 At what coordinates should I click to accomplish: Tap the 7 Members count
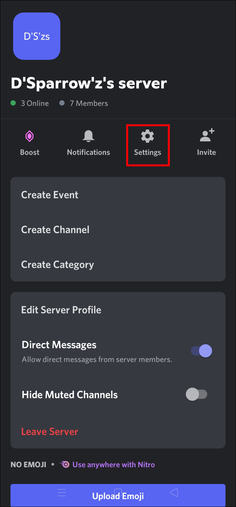pos(88,103)
